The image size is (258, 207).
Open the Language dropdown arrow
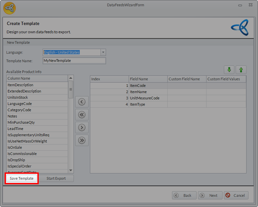[x=103, y=52]
